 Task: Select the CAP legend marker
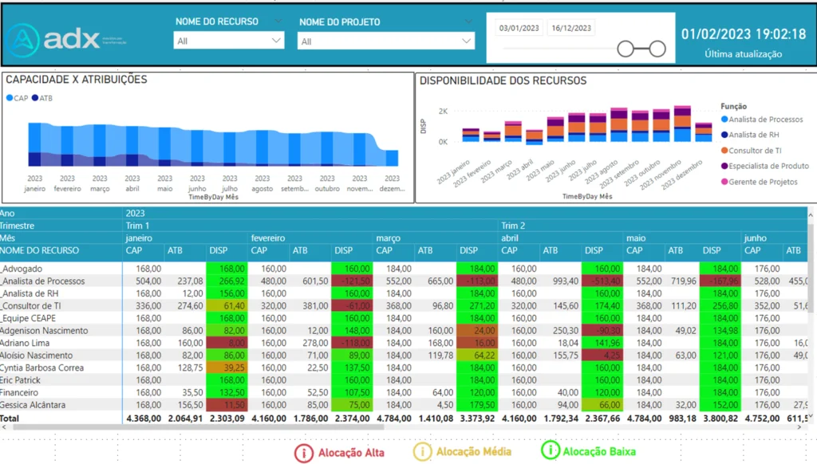(x=10, y=98)
